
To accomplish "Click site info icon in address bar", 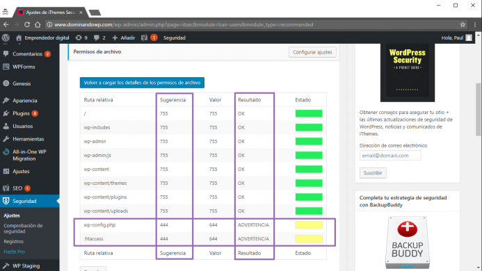I will pos(49,24).
